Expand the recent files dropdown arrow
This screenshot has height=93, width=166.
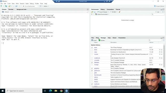click(11, 6)
